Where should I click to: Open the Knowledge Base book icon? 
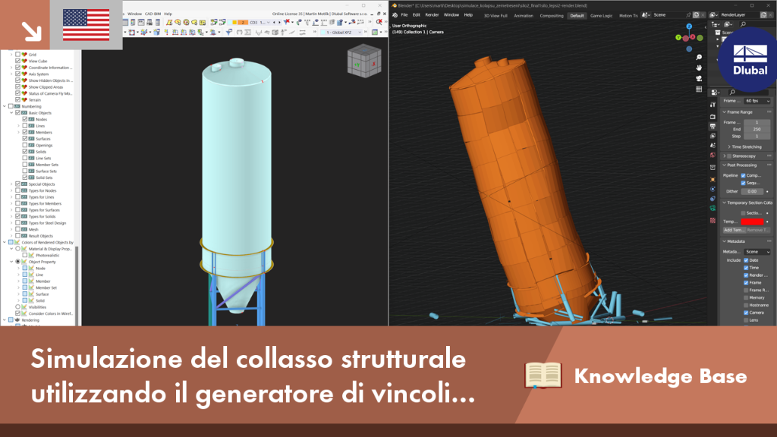click(543, 375)
